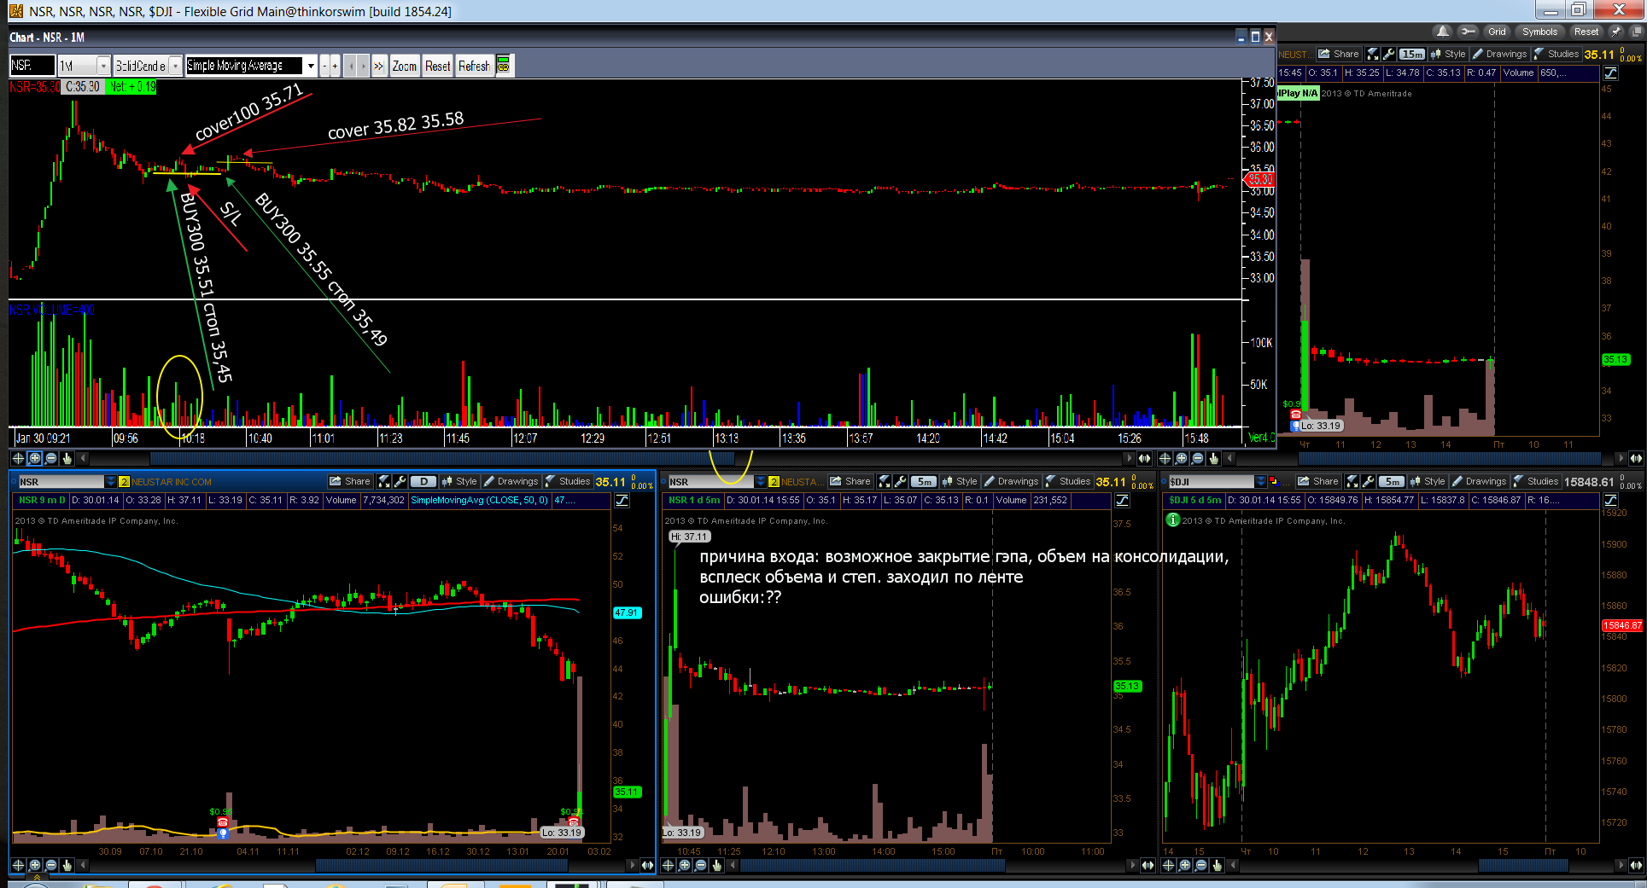The width and height of the screenshot is (1647, 888).
Task: Click the SimpleMovingAvg (CLOSE, 50, 0) study label
Action: 479,501
